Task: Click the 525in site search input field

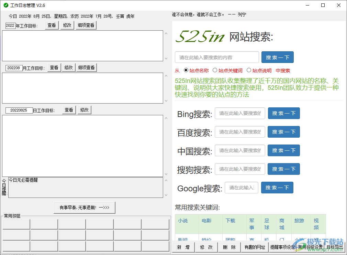Action: tap(217, 57)
